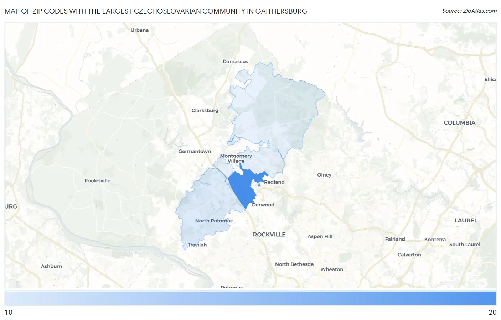Click the Konterra map label

(435, 240)
